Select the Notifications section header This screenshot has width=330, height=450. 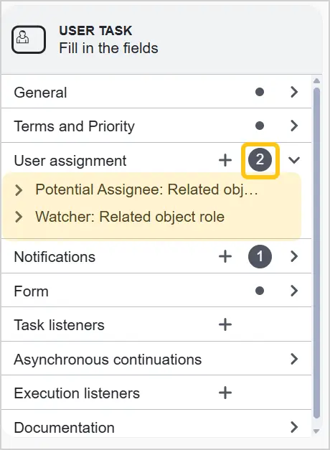pyautogui.click(x=156, y=256)
